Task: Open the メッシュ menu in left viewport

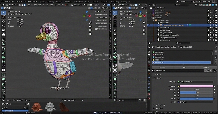Action: [x=46, y=5]
